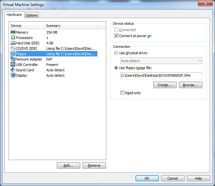Select the Processors chip icon

tap(13, 38)
